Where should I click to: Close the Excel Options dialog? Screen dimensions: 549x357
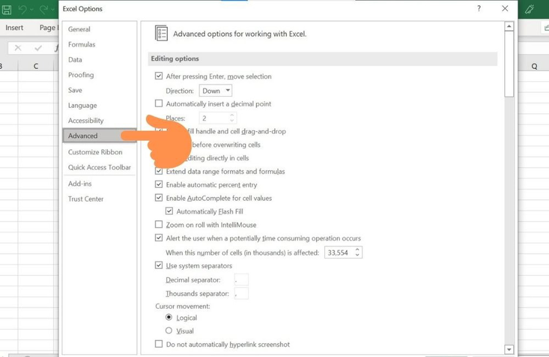[505, 8]
